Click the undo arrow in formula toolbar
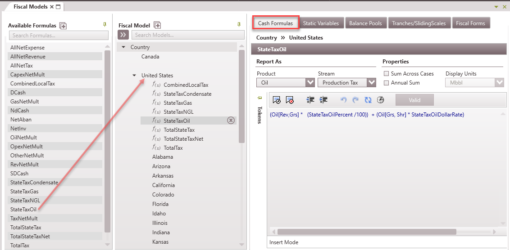The width and height of the screenshot is (510, 250). click(344, 100)
